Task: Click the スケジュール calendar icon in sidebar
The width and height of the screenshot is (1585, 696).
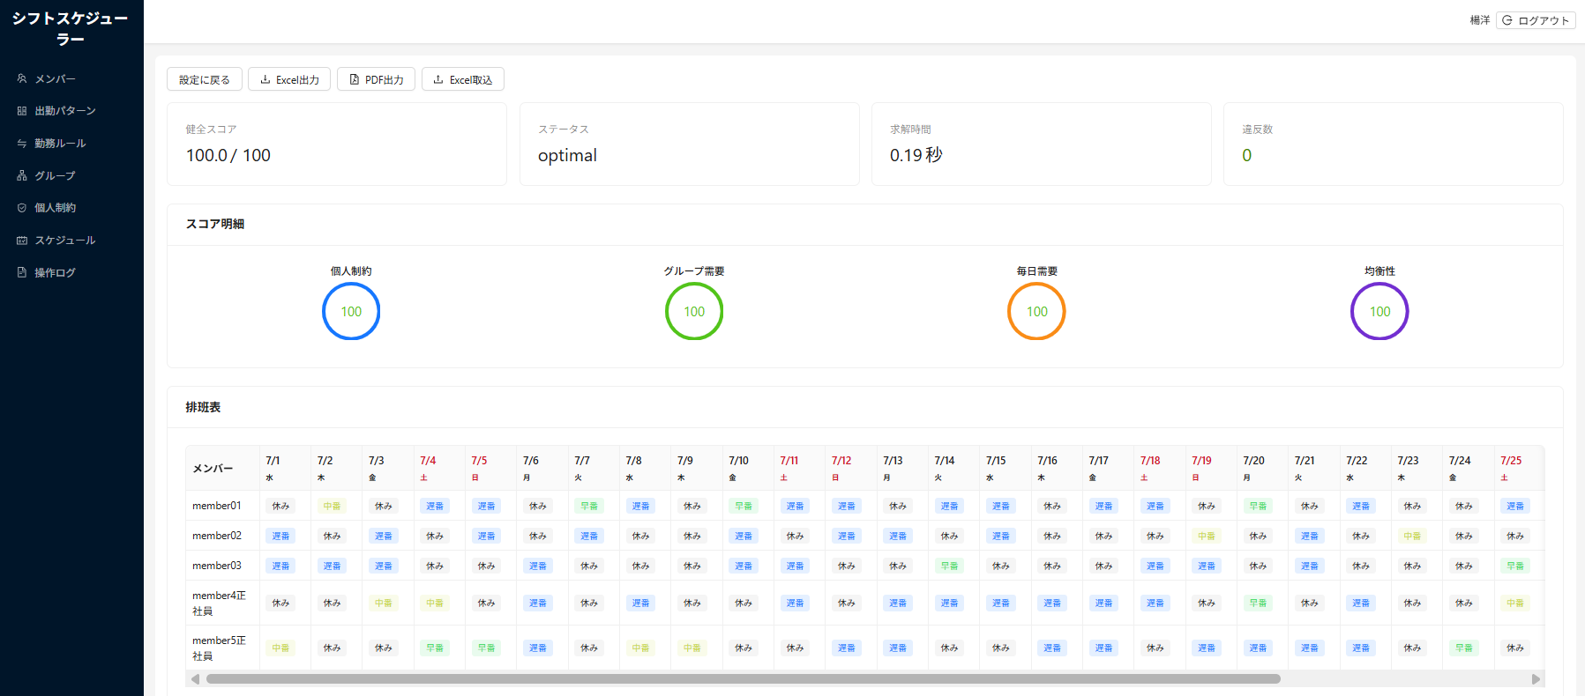Action: click(22, 241)
